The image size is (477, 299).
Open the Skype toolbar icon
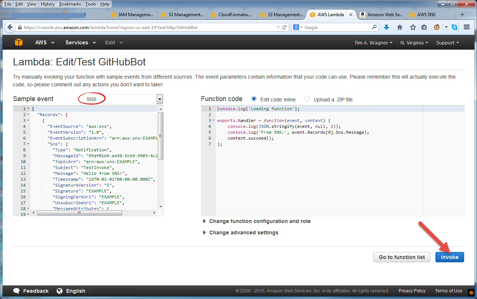click(456, 27)
